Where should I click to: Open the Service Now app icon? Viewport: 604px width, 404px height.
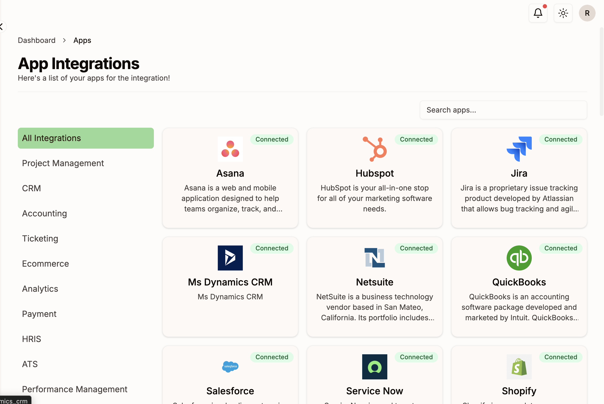(374, 367)
